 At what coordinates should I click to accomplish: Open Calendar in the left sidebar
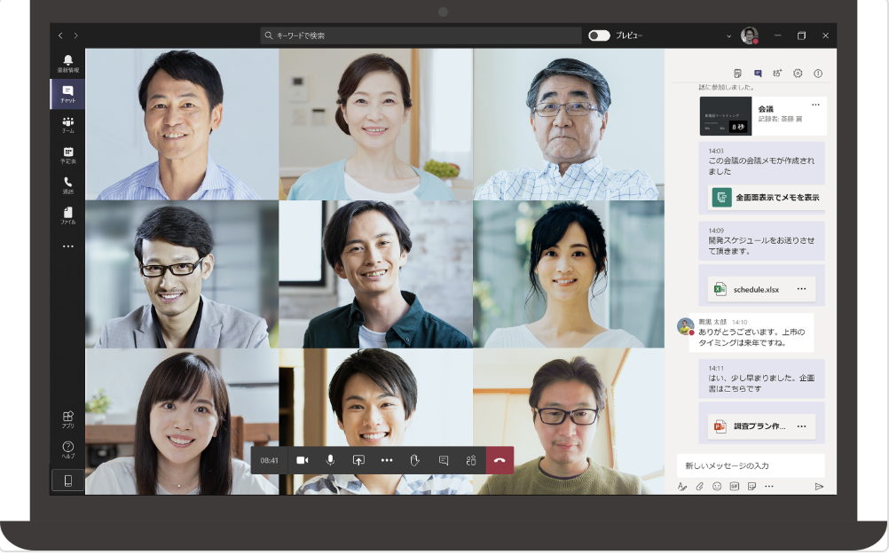tap(68, 155)
